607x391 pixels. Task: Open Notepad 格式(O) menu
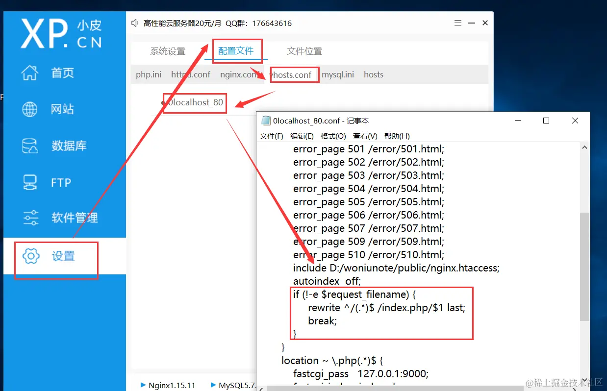(333, 136)
